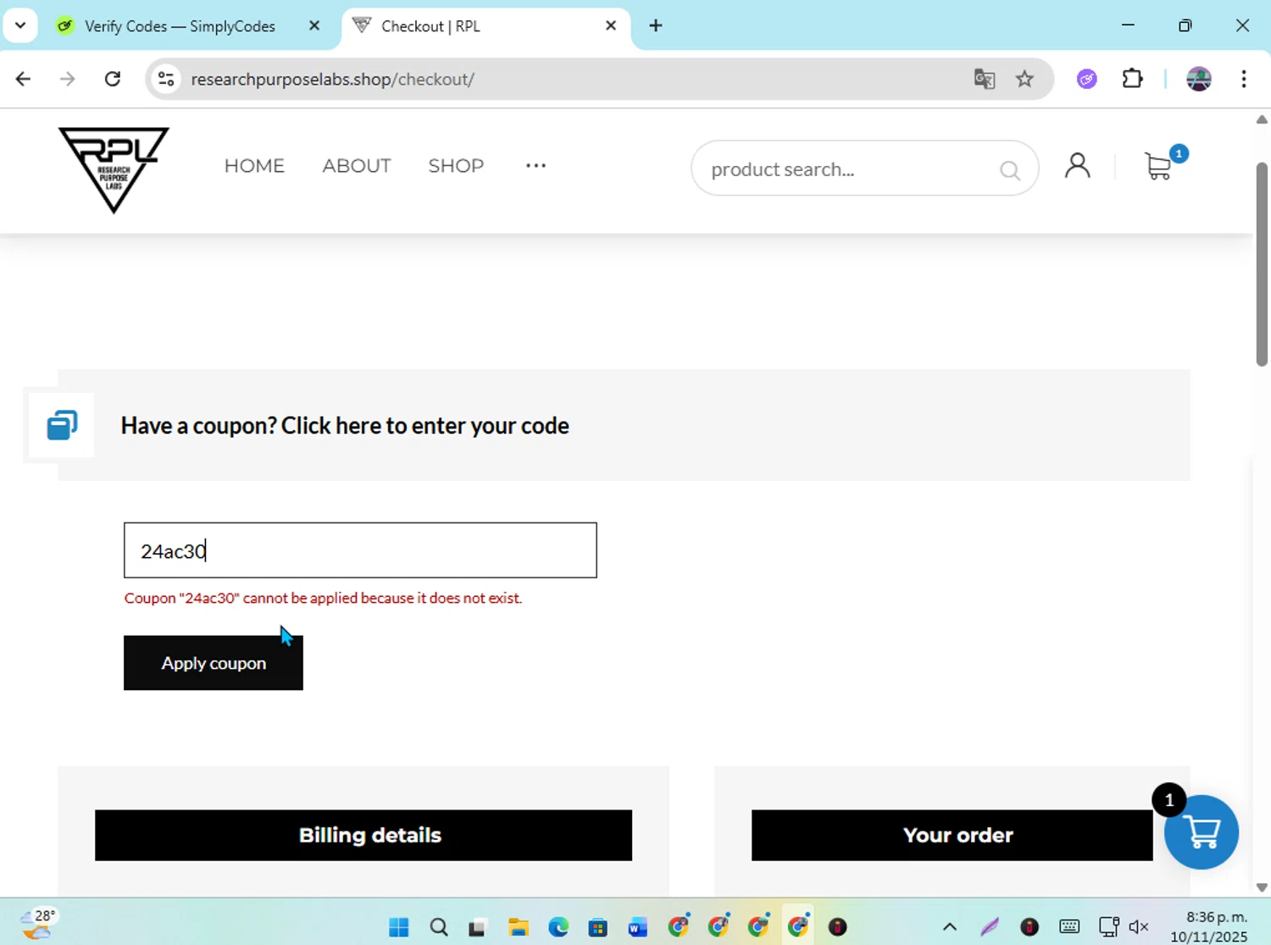
Task: Click the blue coupon icon beside the prompt
Action: point(62,425)
